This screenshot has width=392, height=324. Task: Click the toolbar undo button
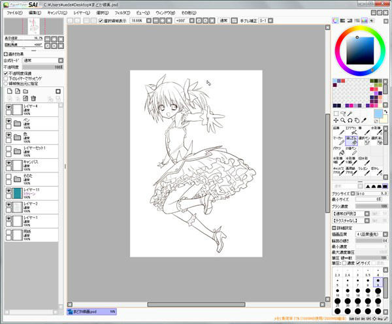(x=70, y=21)
